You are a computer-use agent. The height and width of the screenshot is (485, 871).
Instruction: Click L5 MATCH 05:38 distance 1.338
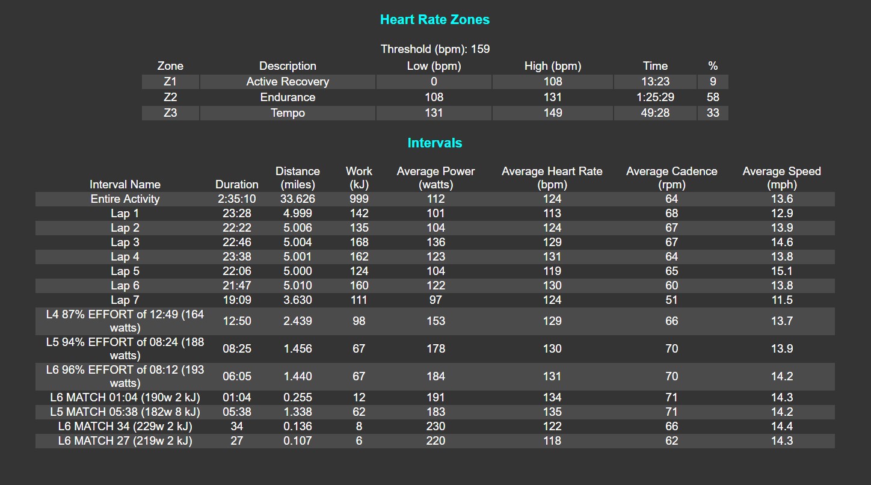coord(298,412)
